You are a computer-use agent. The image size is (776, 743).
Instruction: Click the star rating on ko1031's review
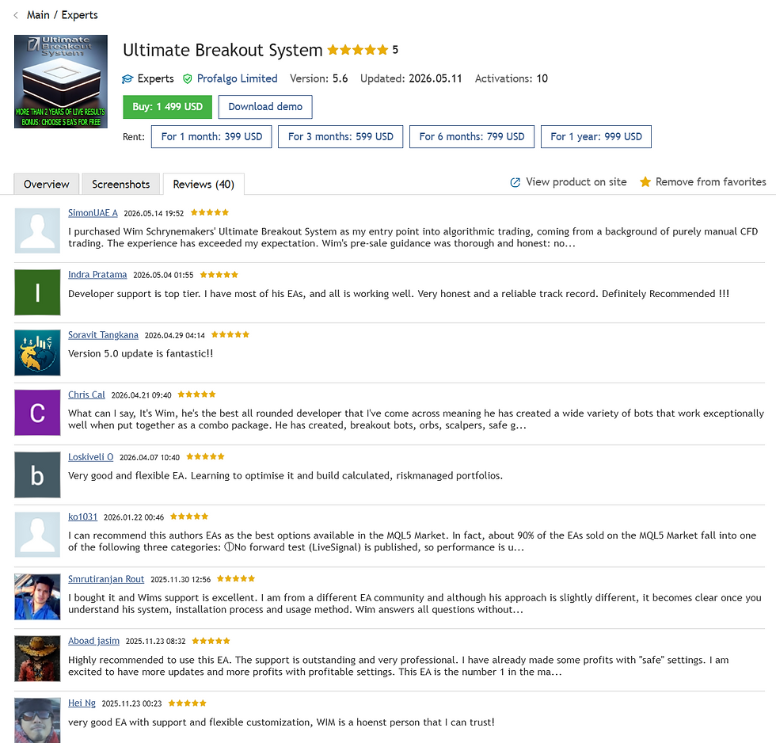click(x=189, y=516)
